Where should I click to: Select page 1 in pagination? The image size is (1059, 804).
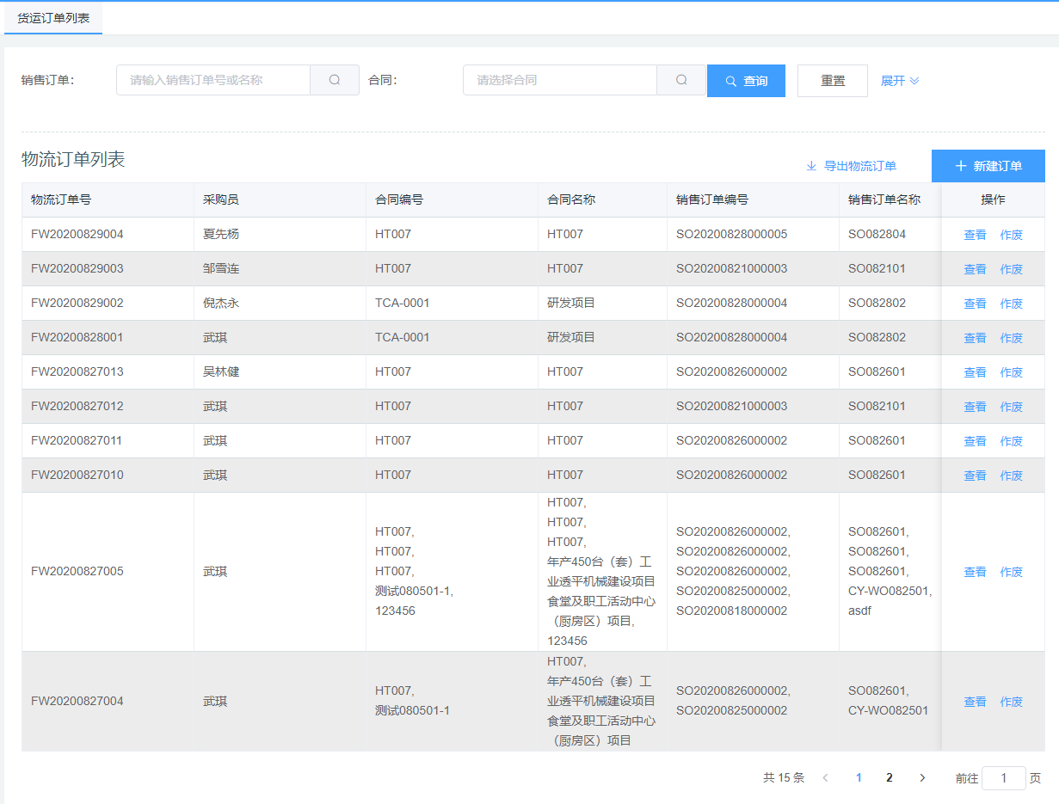858,777
